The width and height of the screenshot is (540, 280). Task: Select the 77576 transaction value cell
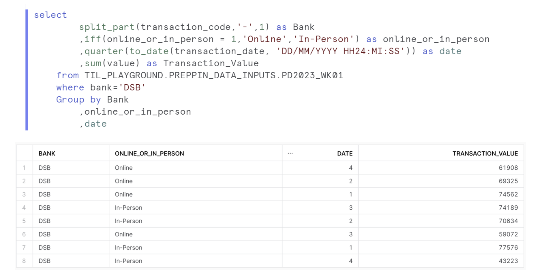[508, 247]
